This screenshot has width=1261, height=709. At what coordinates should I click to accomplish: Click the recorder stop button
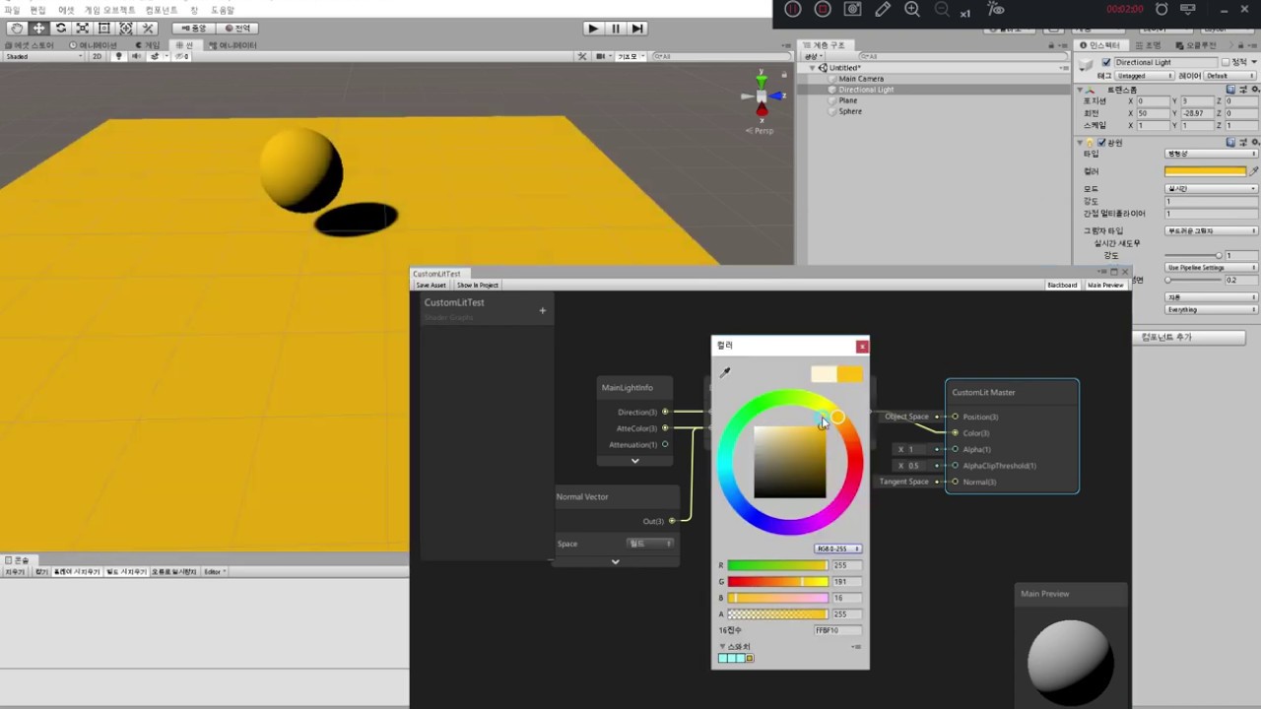pos(823,9)
